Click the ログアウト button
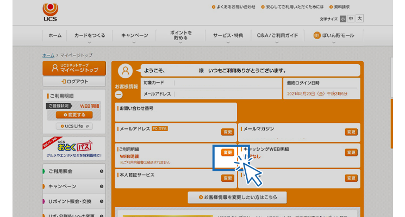Image resolution: width=405 pixels, height=217 pixels. (x=74, y=82)
